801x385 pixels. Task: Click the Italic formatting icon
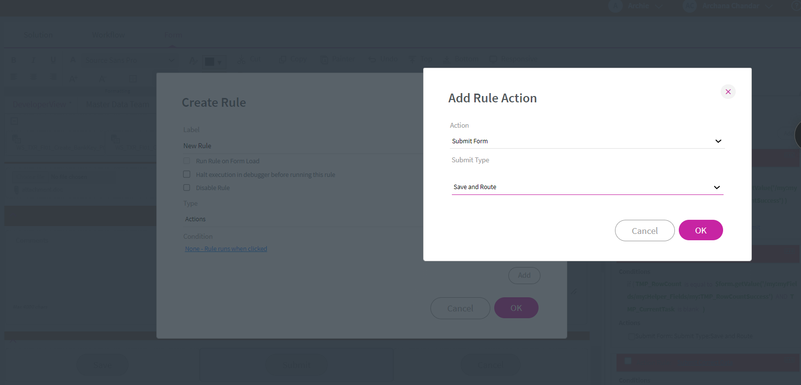pyautogui.click(x=33, y=60)
